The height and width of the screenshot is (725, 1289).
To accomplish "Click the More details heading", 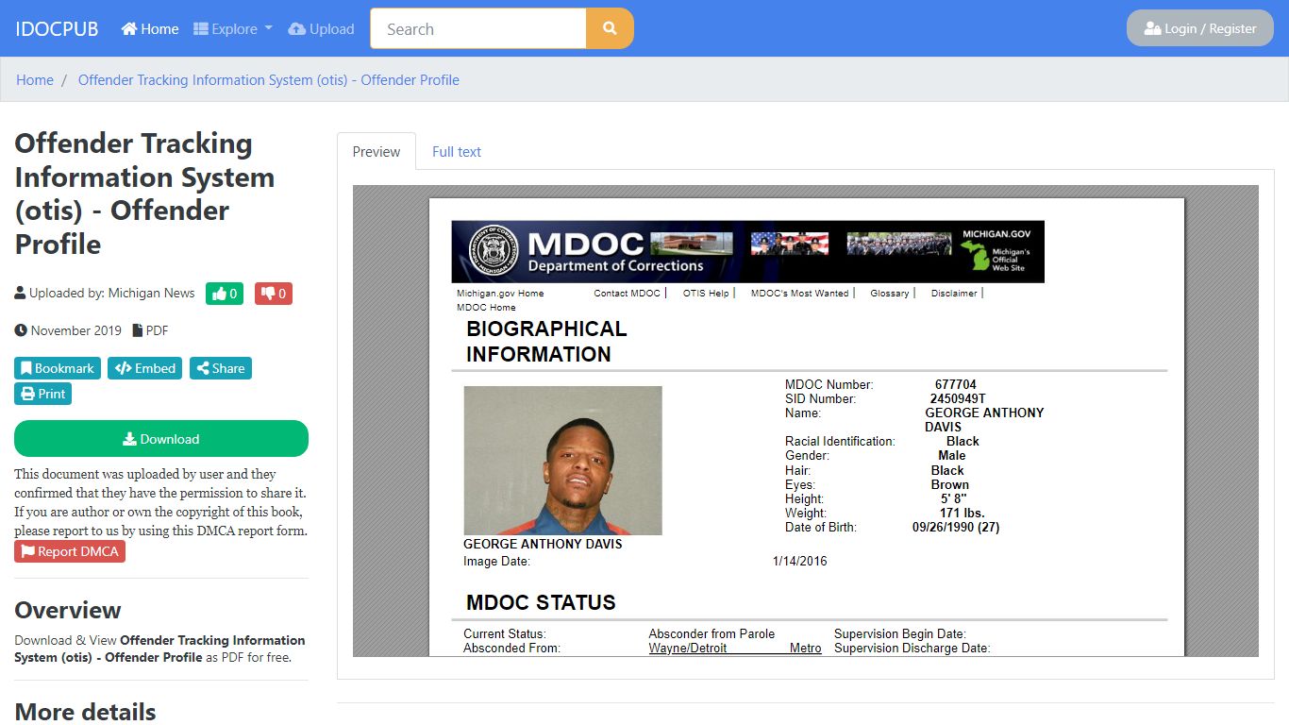I will tap(85, 712).
